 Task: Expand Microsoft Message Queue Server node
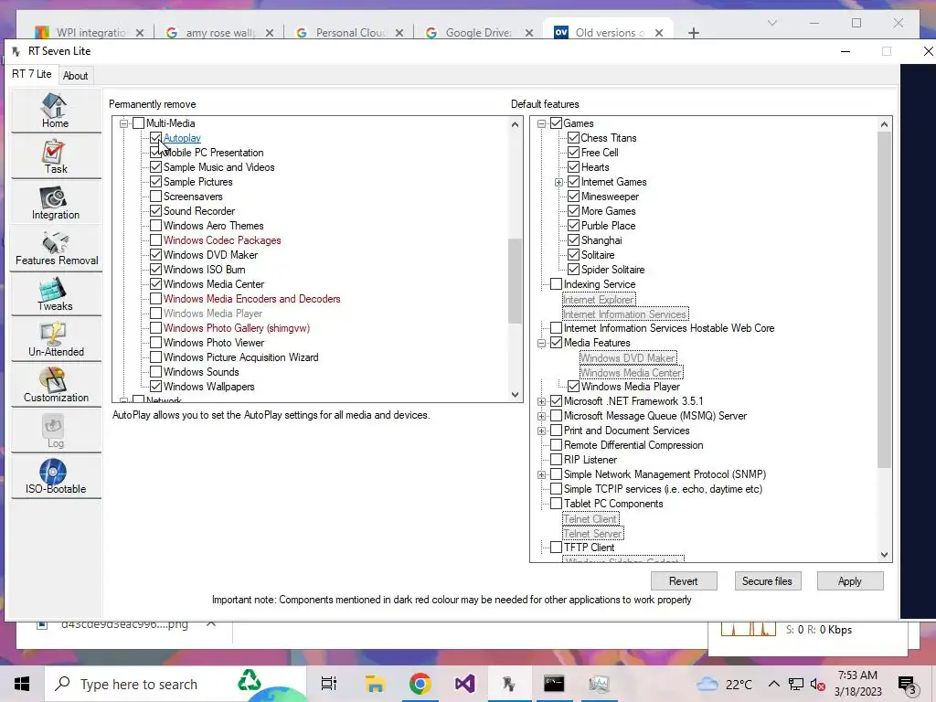coord(541,416)
